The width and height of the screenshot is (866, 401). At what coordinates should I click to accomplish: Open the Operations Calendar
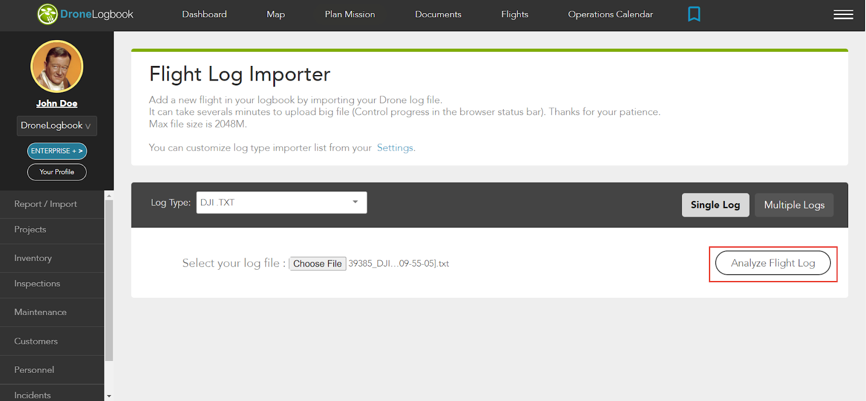point(611,15)
